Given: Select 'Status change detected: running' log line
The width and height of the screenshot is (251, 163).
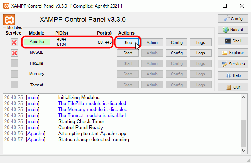Looking at the screenshot, I should click(94, 139).
